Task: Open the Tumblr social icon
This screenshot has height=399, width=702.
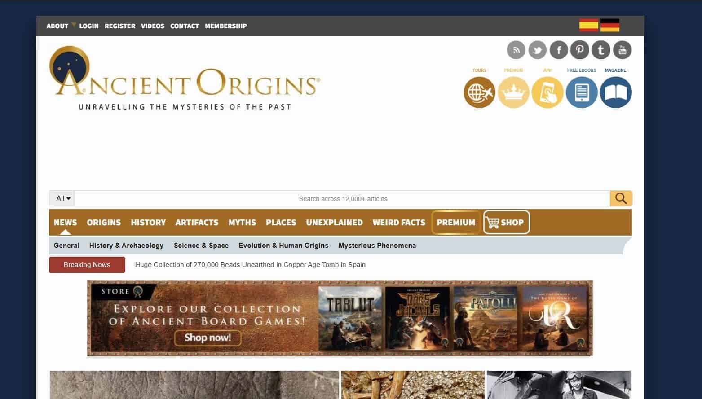Action: pos(601,50)
